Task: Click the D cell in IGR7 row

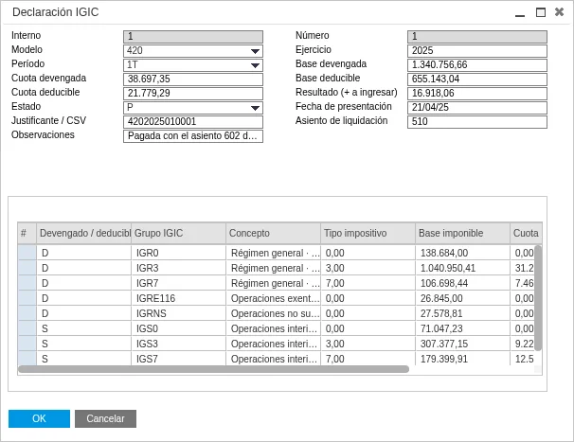Action: click(84, 283)
